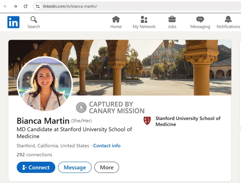The image size is (241, 183).
Task: Open My Network tab
Action: [x=144, y=22]
